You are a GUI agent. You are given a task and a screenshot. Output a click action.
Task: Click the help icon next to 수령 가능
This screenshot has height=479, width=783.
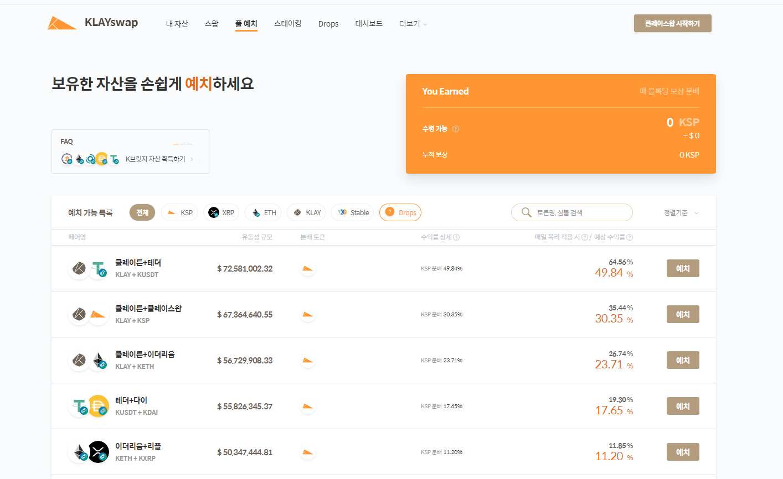[x=456, y=129]
